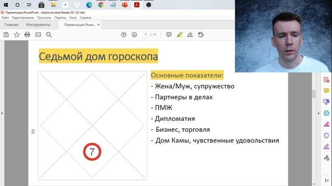Open the Просмотр menu
The width and height of the screenshot is (332, 186).
tap(44, 18)
